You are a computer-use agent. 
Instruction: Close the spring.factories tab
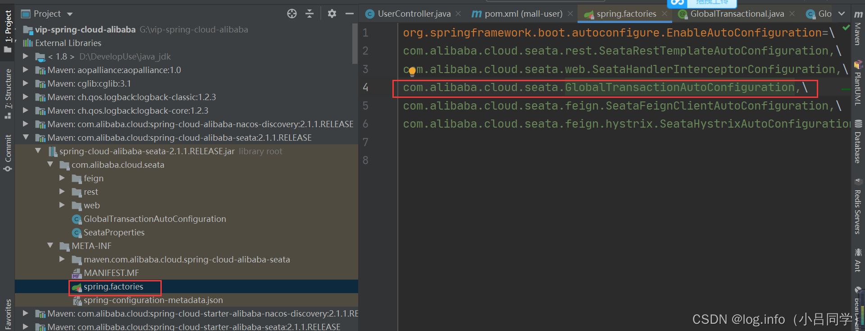[665, 14]
